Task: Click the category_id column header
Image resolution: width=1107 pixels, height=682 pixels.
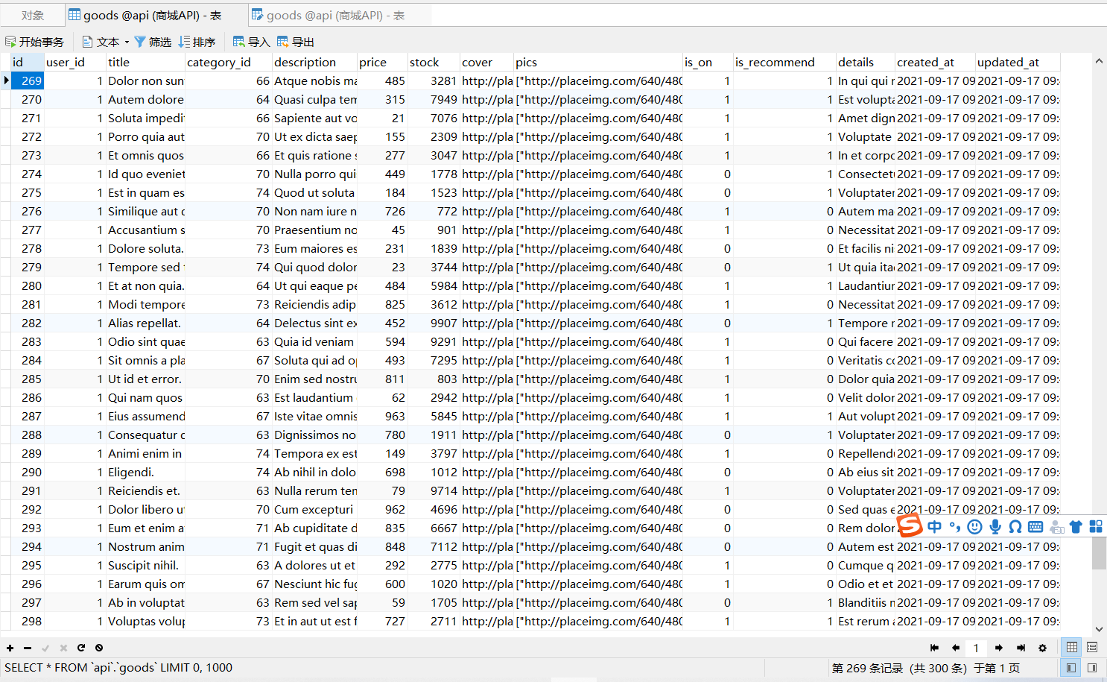Action: [229, 62]
